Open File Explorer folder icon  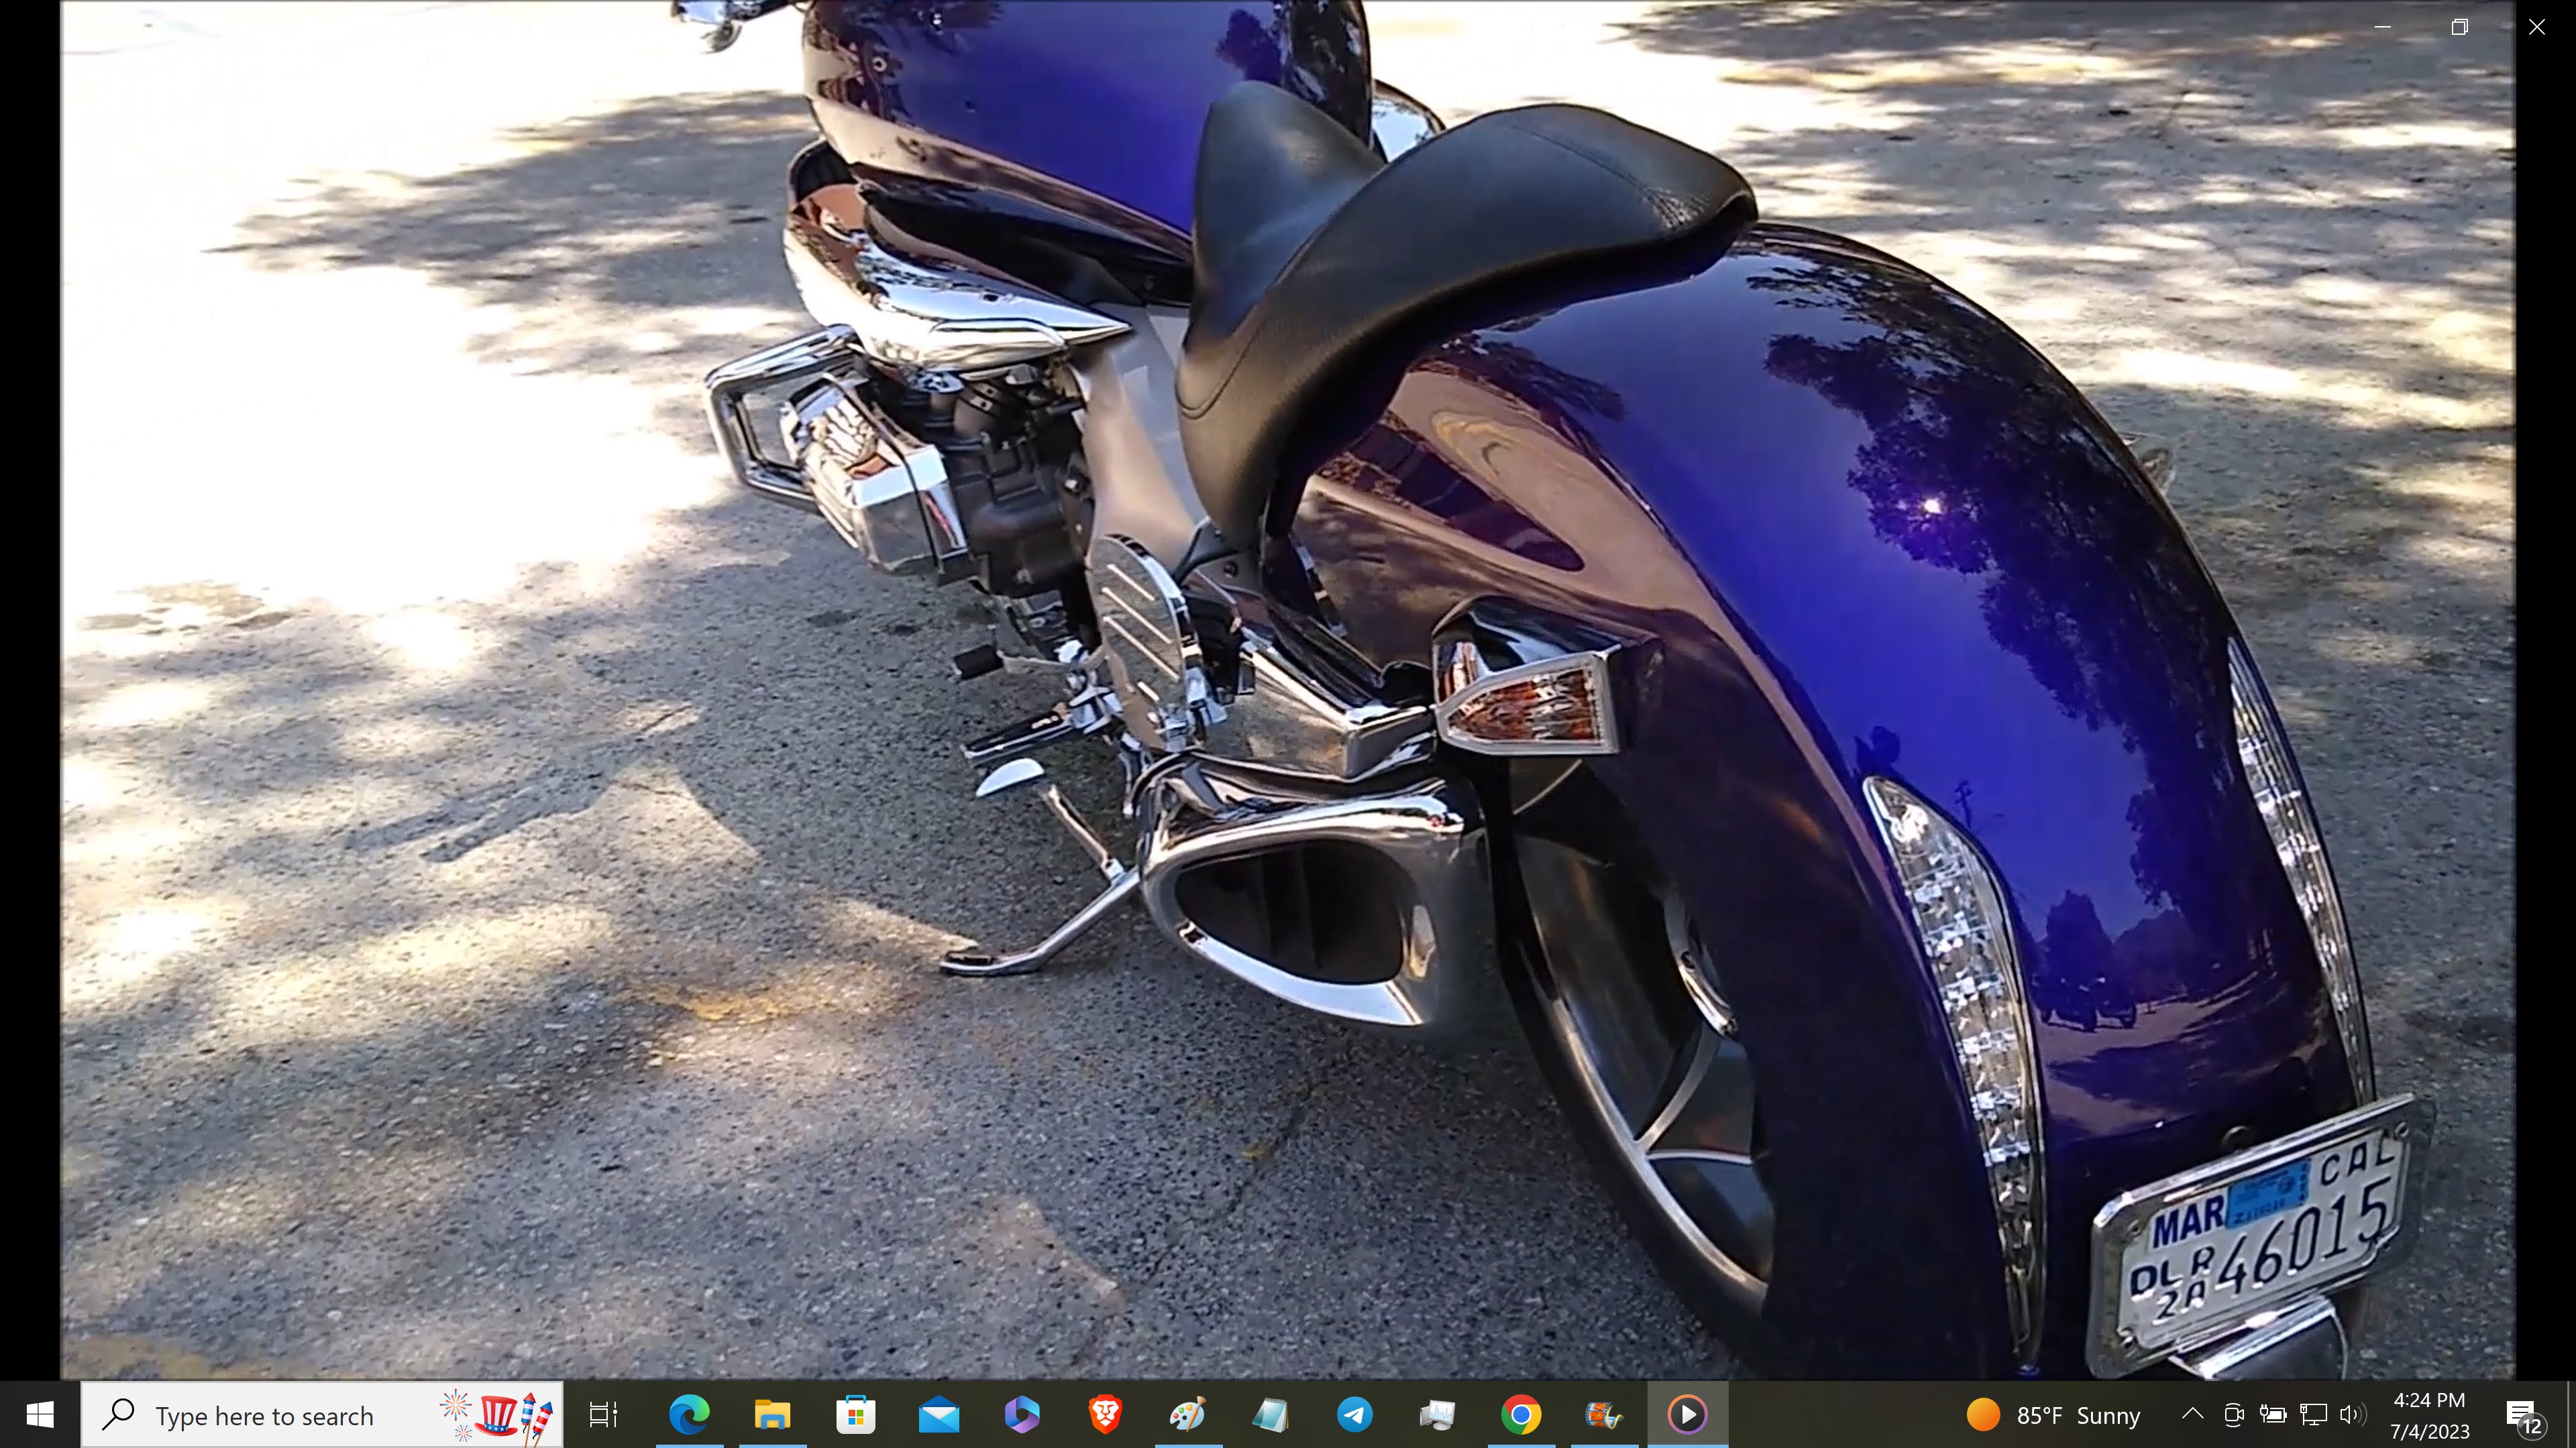click(x=772, y=1415)
